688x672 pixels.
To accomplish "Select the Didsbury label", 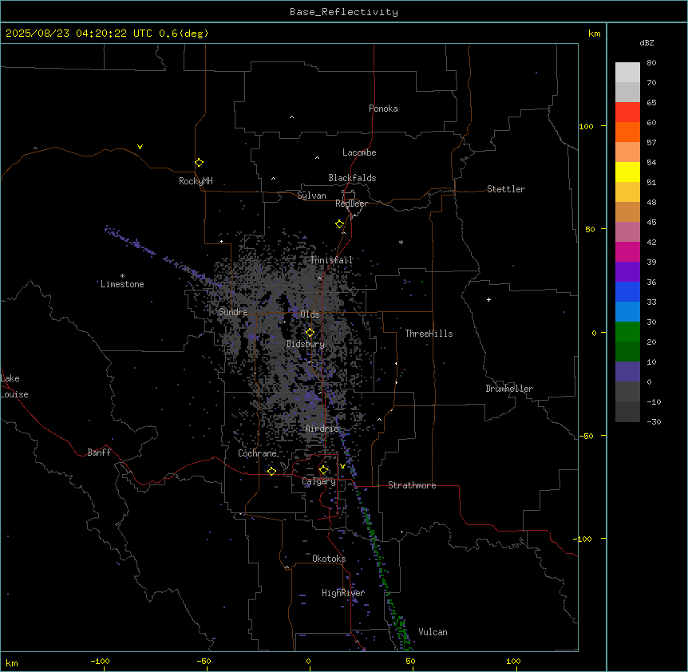I will point(306,344).
